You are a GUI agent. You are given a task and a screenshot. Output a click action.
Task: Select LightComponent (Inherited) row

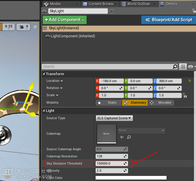pyautogui.click(x=70, y=36)
